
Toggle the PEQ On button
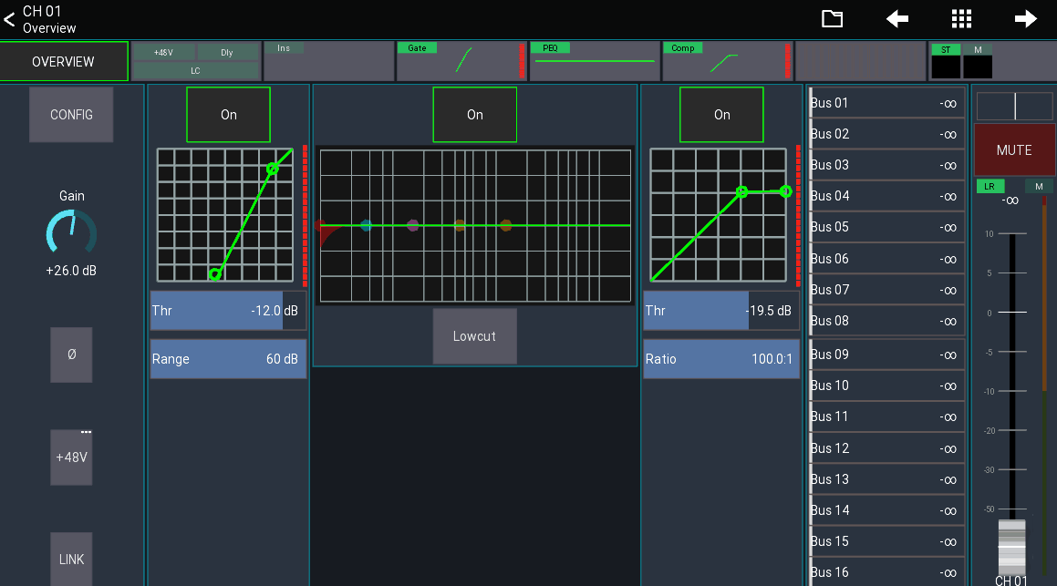point(474,115)
